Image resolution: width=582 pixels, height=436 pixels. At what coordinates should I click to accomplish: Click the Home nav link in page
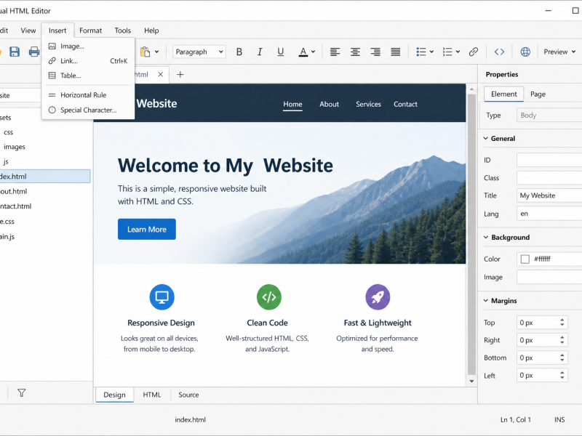[x=292, y=104]
